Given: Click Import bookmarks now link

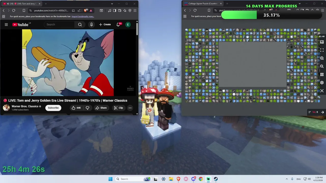Looking at the screenshot, I should click(x=83, y=17).
